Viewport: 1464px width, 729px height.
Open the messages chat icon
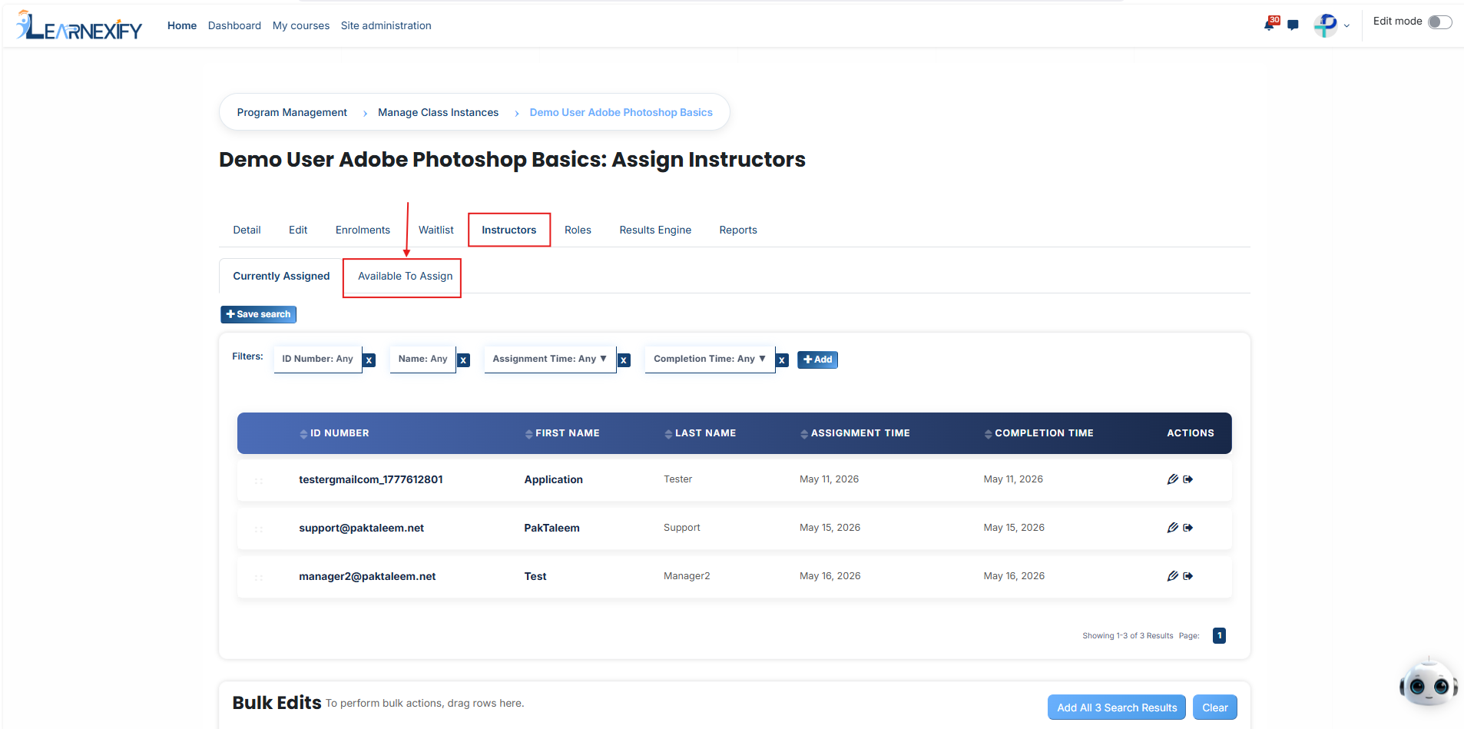1293,25
